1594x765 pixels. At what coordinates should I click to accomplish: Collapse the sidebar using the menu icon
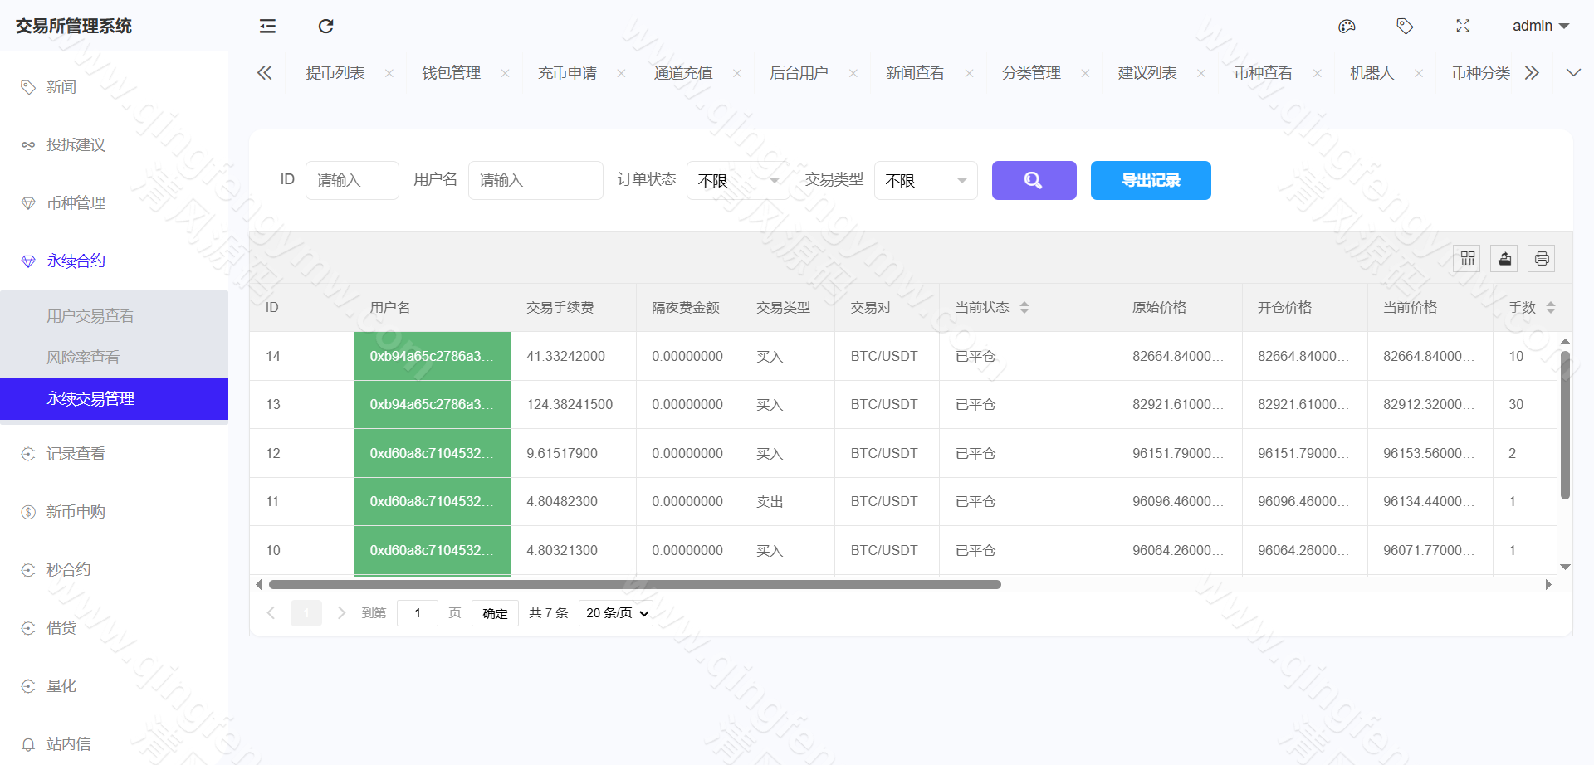[x=266, y=26]
